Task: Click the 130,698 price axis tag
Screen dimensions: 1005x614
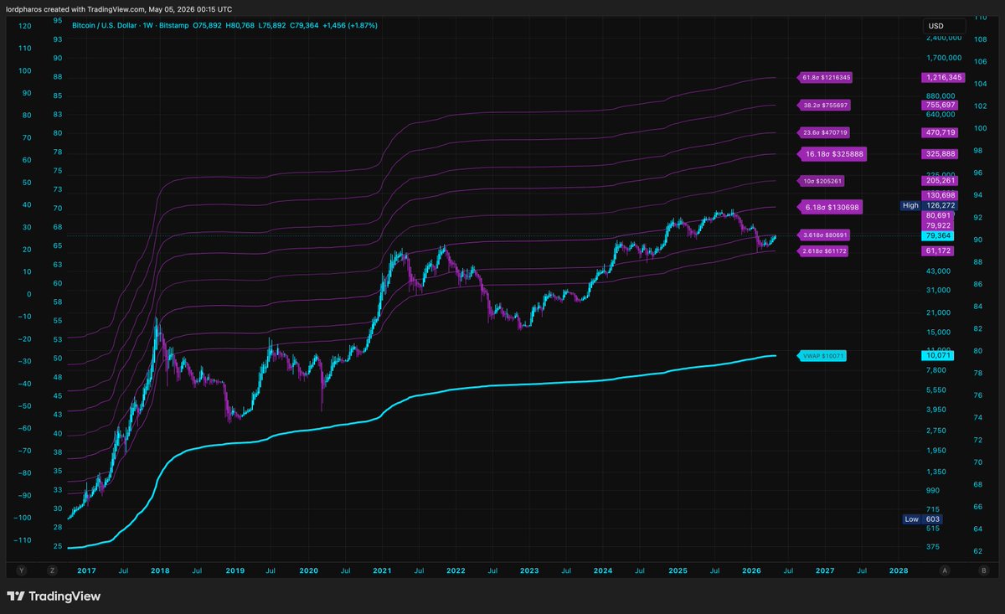Action: (x=940, y=195)
